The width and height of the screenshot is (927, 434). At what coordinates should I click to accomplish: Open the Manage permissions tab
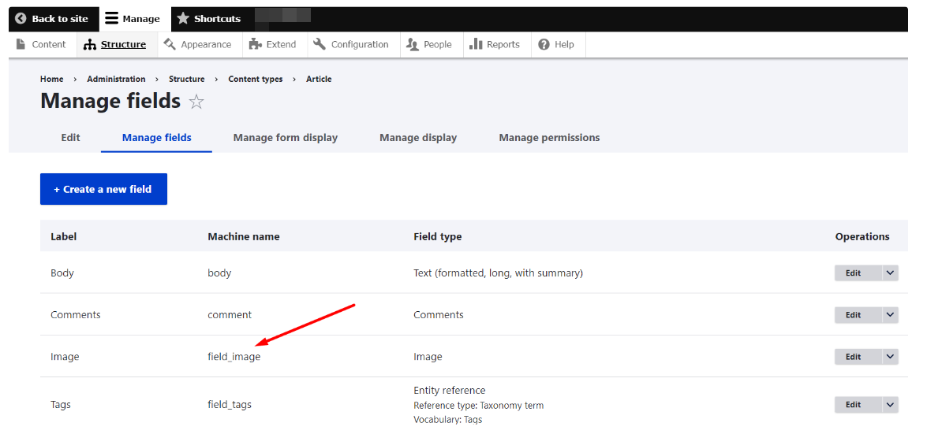(x=549, y=138)
